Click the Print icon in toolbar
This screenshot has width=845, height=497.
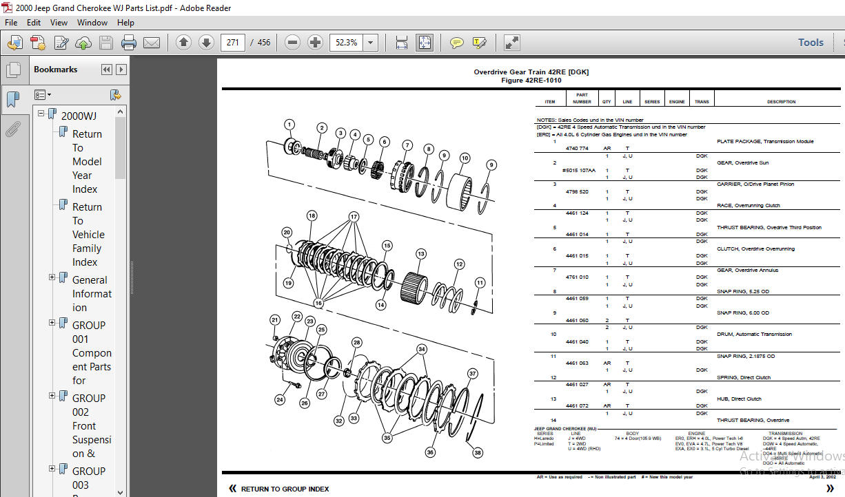click(x=129, y=43)
